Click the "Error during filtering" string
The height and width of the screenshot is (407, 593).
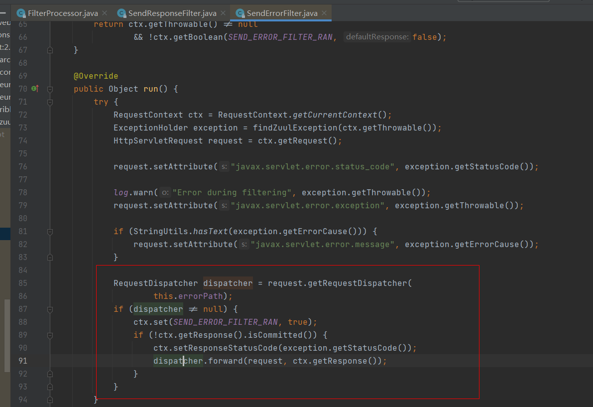232,192
